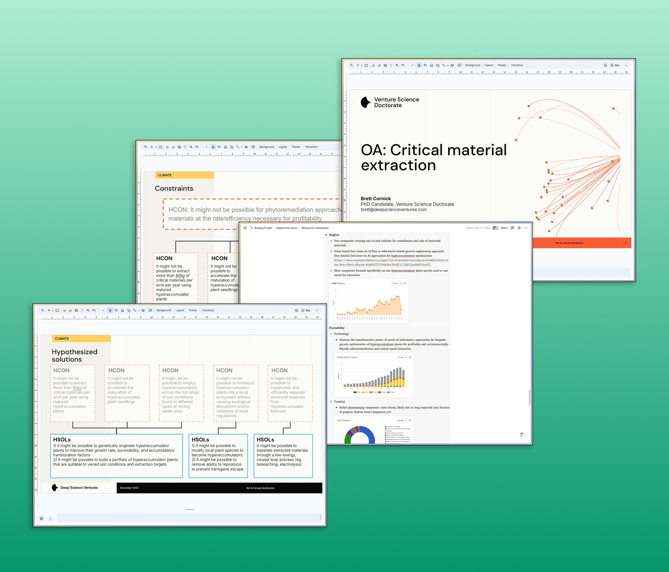Toggle the grid view button below the Hypothesized solutions slide
This screenshot has height=572, width=669.
pyautogui.click(x=42, y=519)
